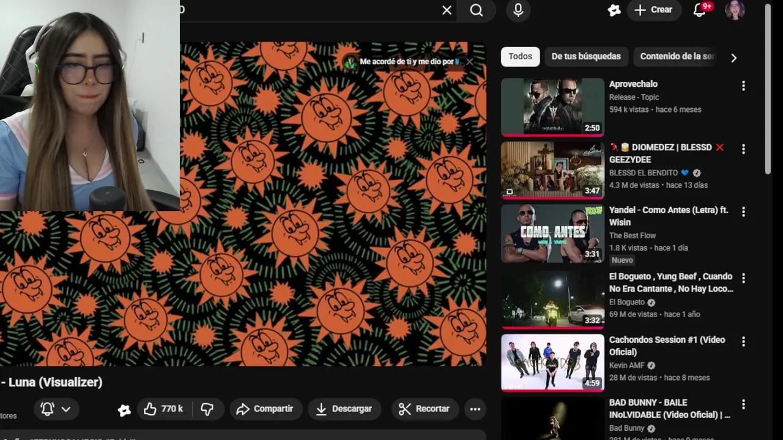Open options menu for Aprovechalo
This screenshot has height=440, width=783.
pos(743,86)
